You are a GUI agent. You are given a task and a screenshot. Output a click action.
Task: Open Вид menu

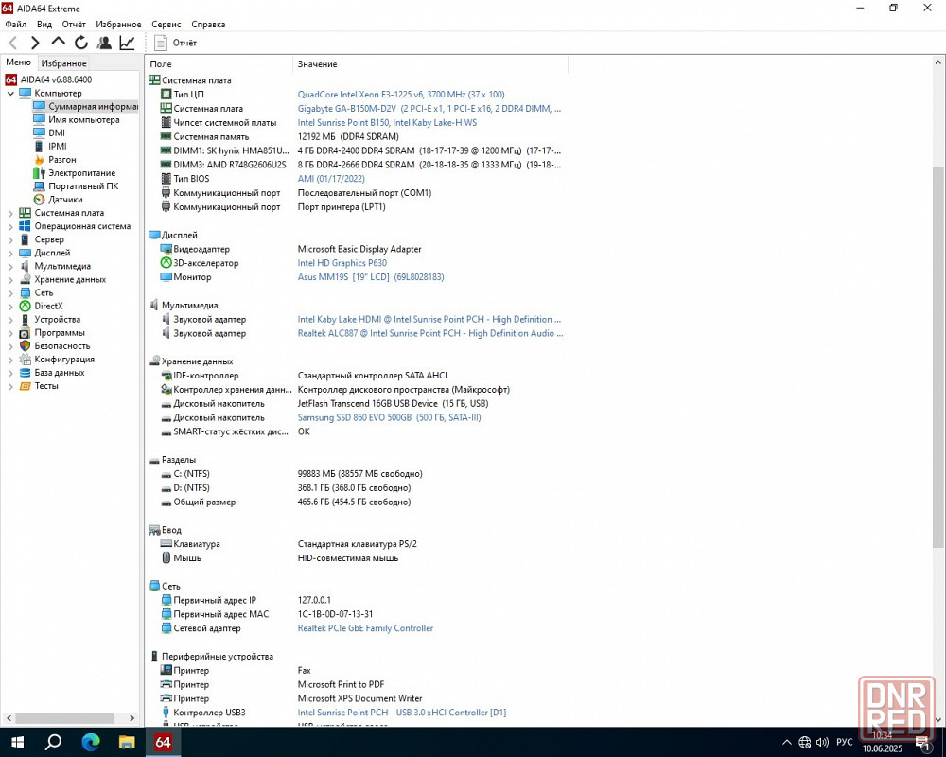(44, 25)
